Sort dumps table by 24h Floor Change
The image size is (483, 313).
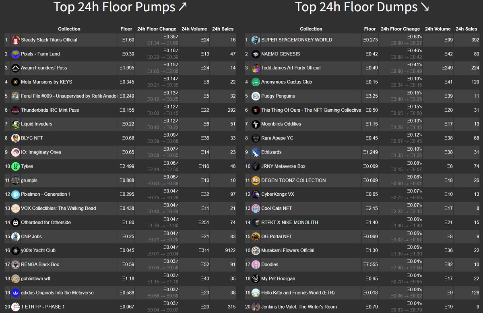400,29
